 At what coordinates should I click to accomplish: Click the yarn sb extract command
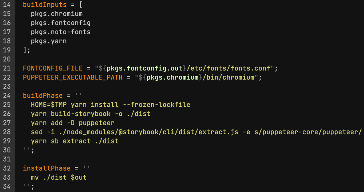tap(75, 141)
